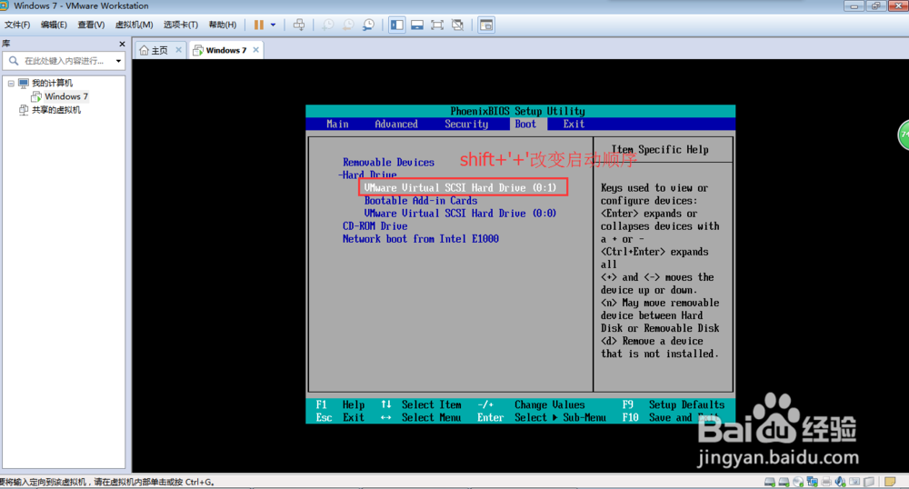Select VMware Virtual SCSI Hard Drive (0:1)

460,188
